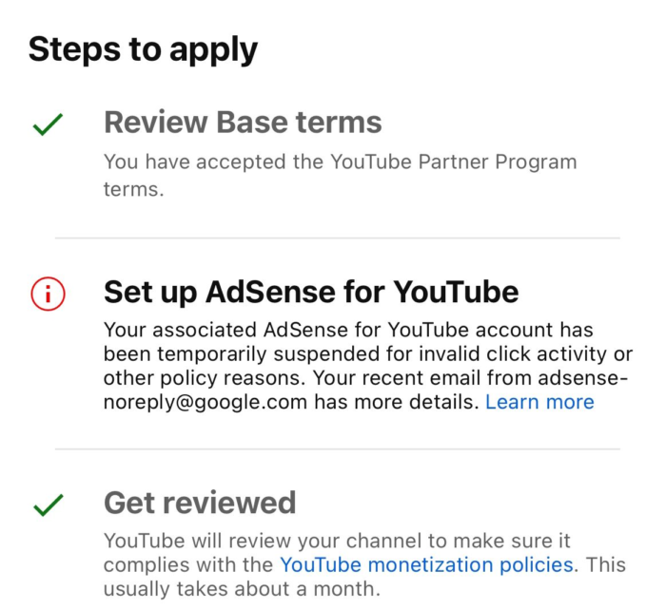The height and width of the screenshot is (610, 666).
Task: Click the channel review description text
Action: point(364,564)
